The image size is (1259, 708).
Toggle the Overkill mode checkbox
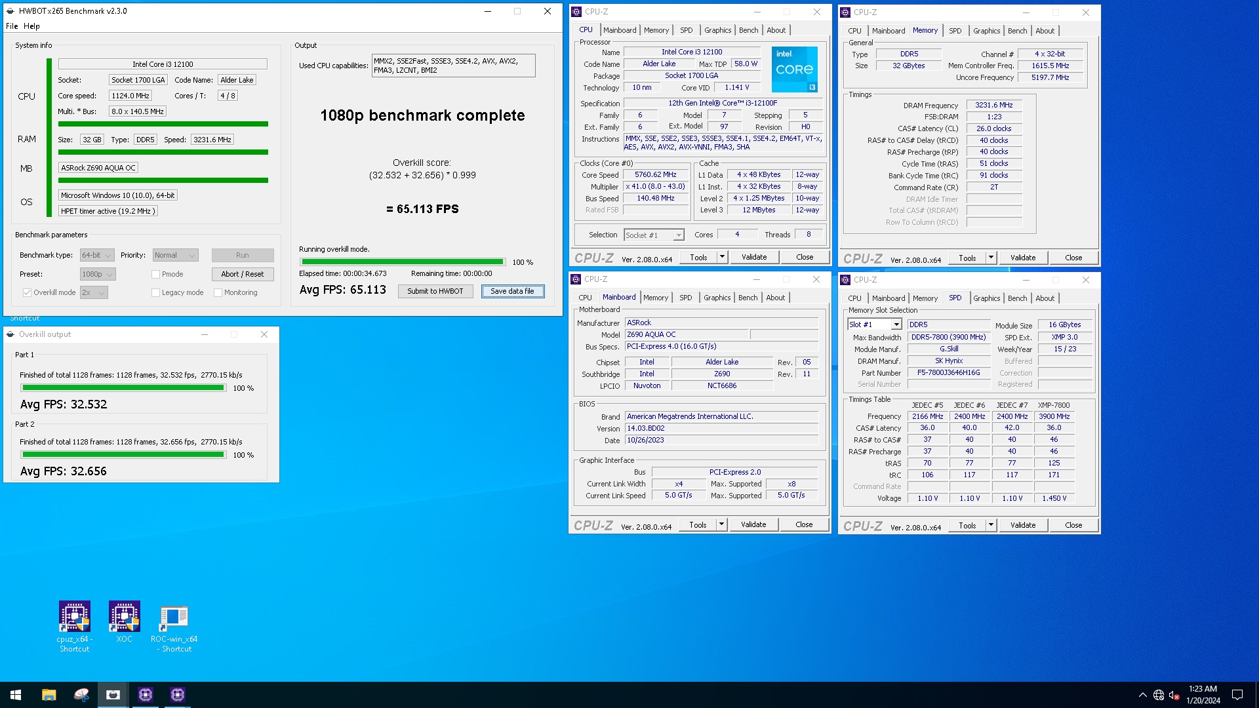tap(27, 292)
